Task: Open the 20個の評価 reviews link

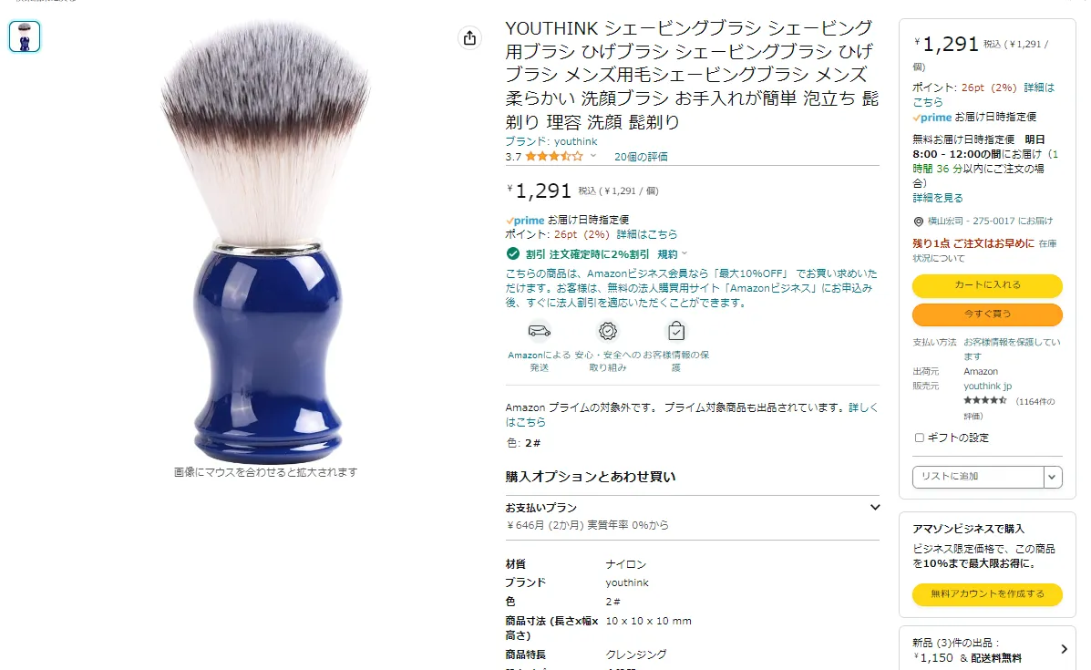Action: [x=641, y=157]
